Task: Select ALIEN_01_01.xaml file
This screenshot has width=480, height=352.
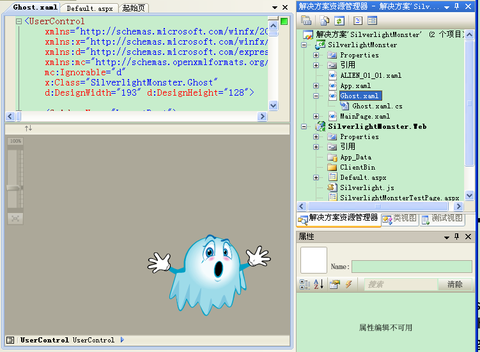Action: tap(371, 75)
